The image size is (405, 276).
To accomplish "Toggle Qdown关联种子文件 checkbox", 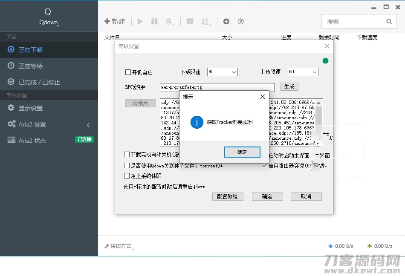I will point(127,165).
